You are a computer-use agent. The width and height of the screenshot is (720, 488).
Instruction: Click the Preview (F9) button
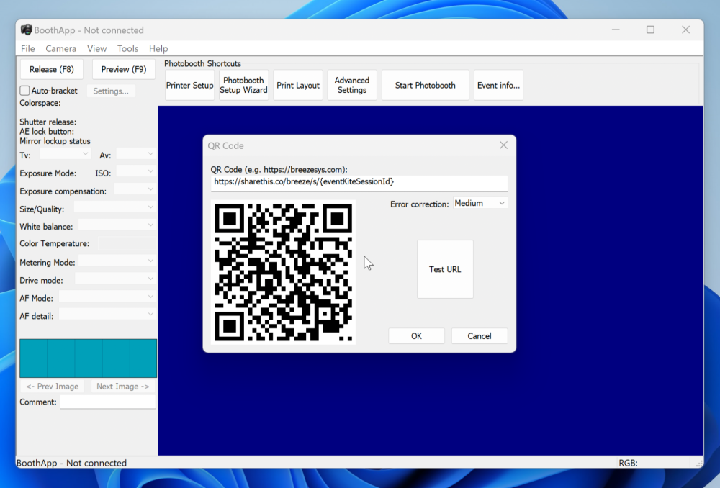point(124,69)
